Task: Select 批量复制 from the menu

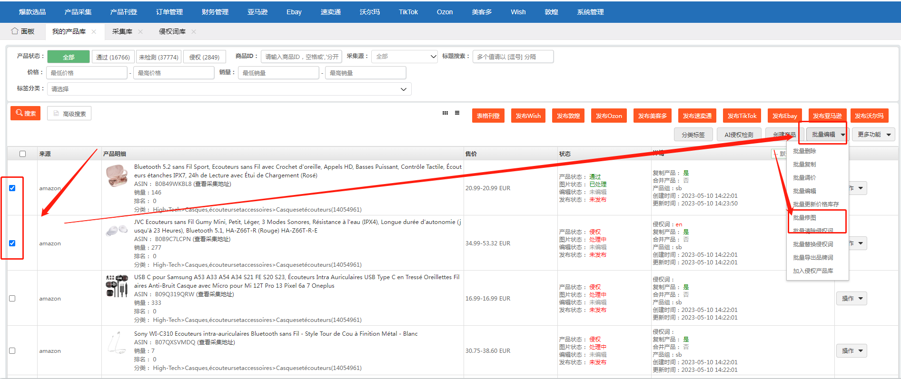Action: pyautogui.click(x=804, y=164)
